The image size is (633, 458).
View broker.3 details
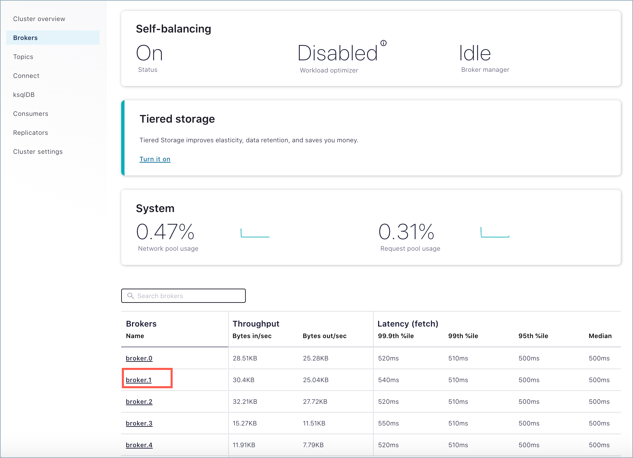139,423
